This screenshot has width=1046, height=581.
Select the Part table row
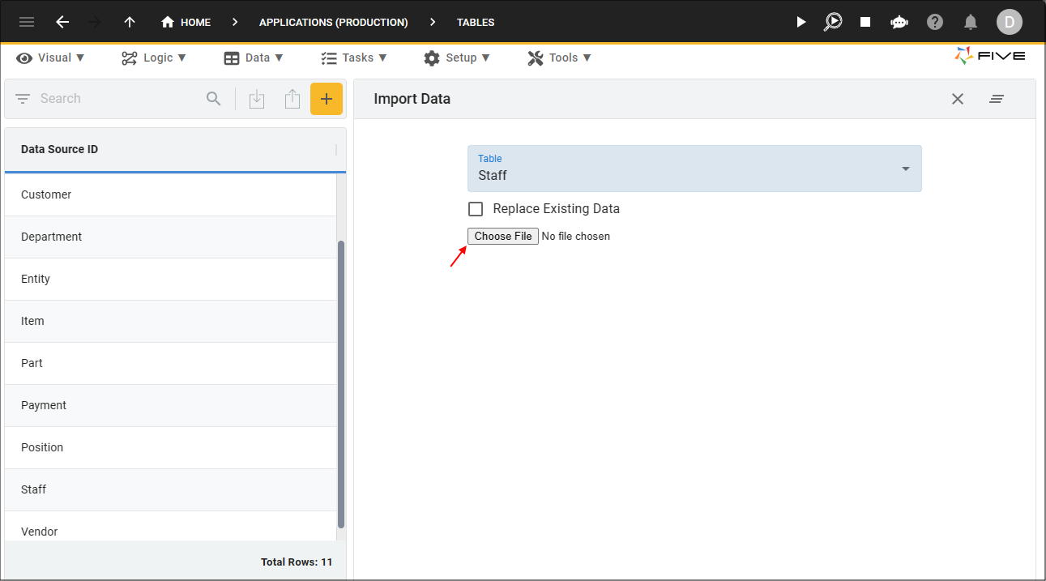coord(170,363)
